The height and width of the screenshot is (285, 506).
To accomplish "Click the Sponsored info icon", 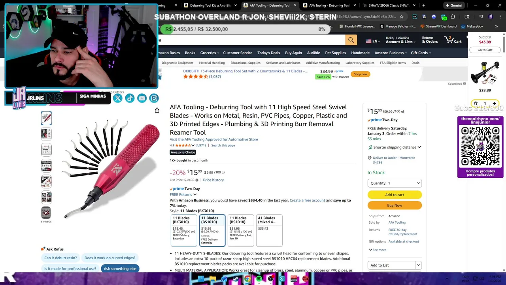I will [464, 84].
